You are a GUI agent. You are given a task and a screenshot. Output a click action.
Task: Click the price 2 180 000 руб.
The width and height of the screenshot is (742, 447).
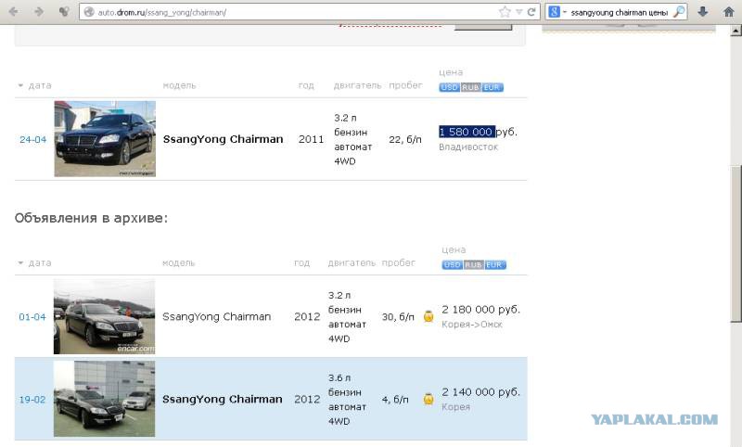click(x=480, y=310)
